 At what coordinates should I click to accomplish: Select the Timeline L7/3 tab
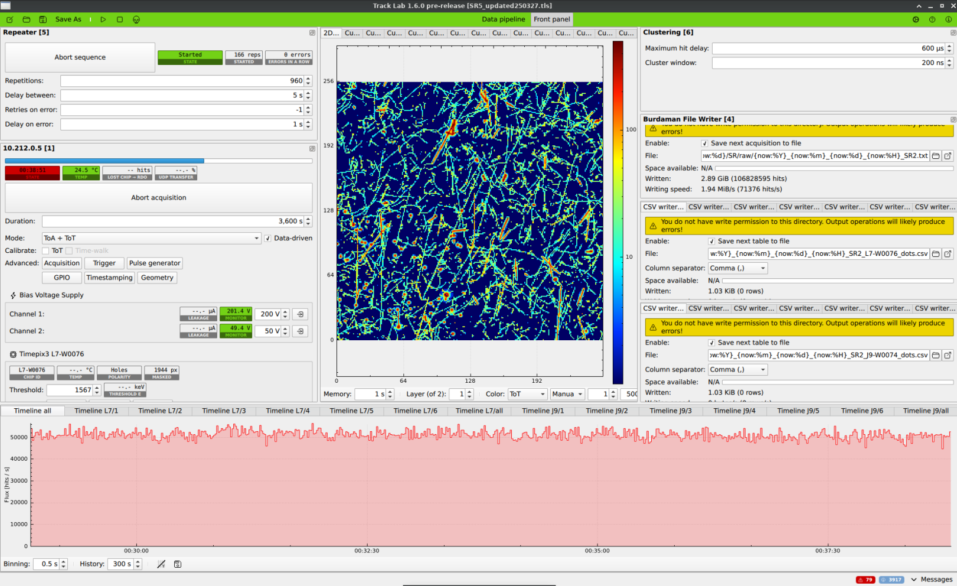click(224, 411)
